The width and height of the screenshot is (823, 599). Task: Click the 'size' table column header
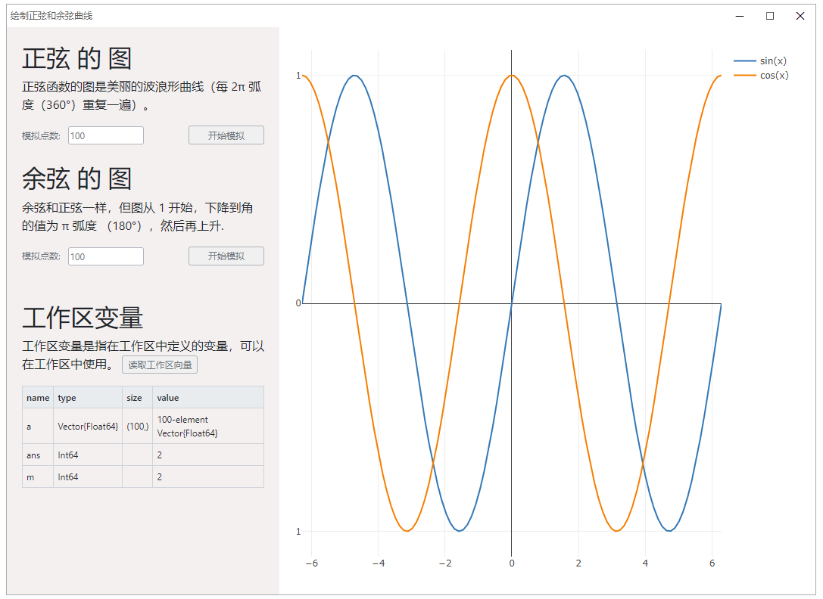(138, 398)
